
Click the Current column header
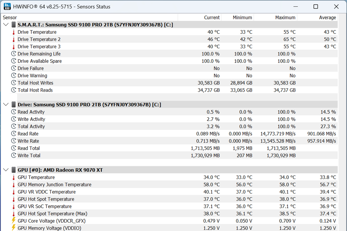[212, 18]
